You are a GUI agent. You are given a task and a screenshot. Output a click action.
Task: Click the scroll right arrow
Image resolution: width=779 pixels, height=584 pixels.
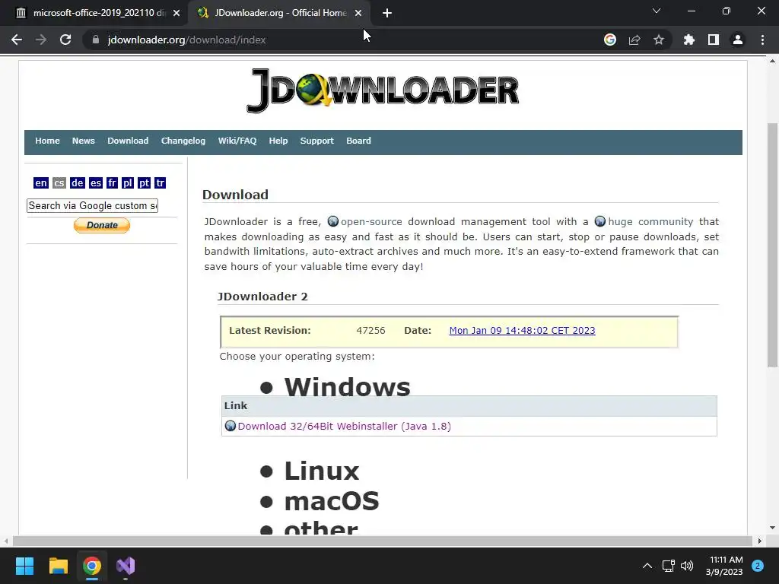click(760, 541)
